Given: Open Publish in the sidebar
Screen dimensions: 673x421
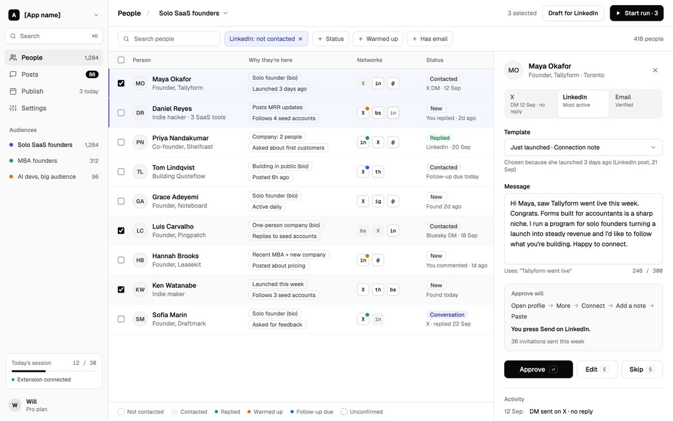Looking at the screenshot, I should click(x=54, y=91).
